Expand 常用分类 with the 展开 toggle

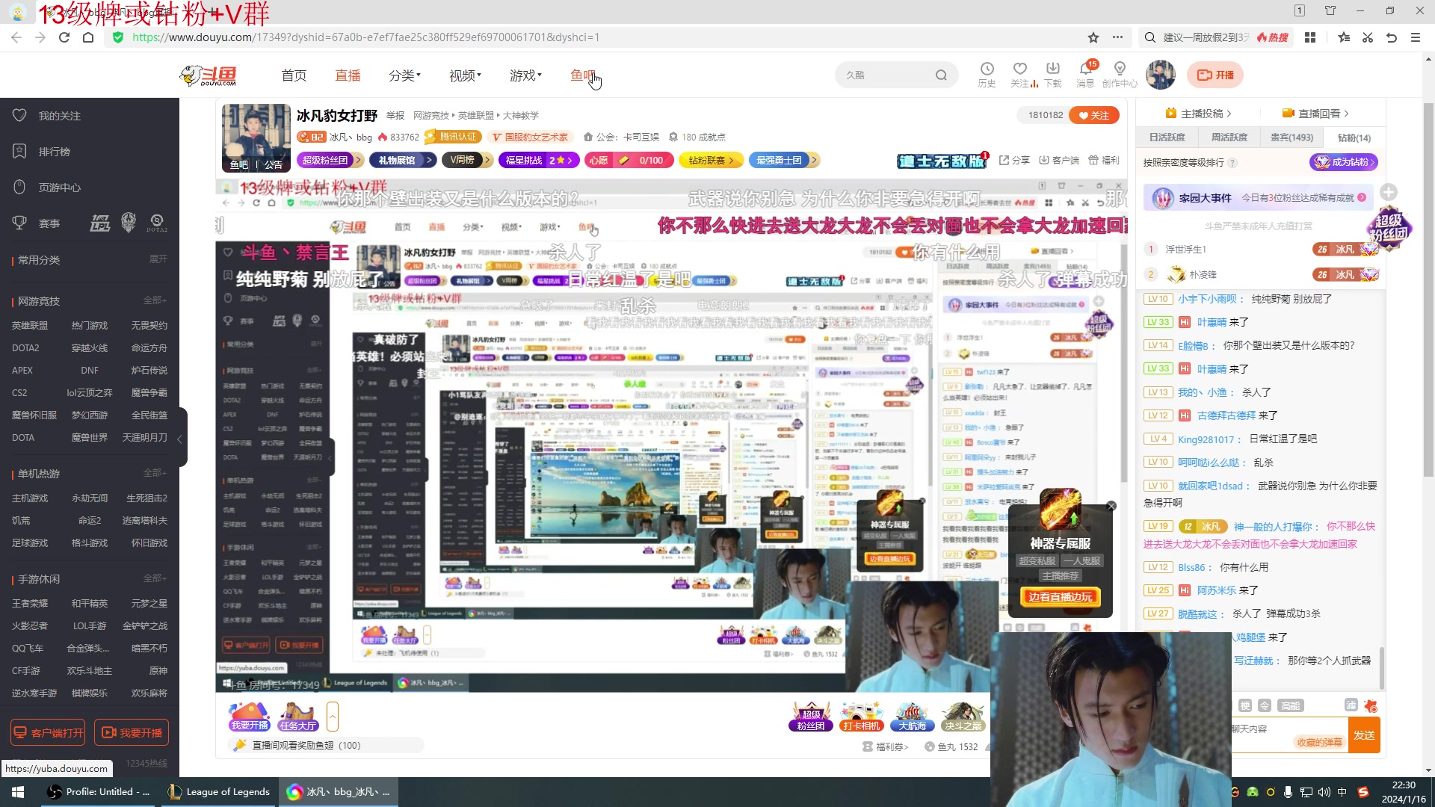158,259
